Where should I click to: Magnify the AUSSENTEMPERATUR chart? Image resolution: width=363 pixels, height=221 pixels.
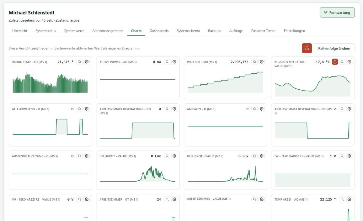[x=342, y=62]
